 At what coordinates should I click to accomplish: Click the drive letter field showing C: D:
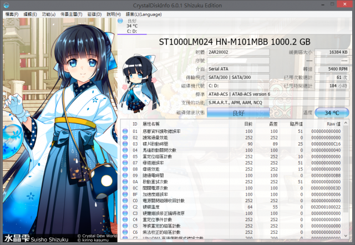pyautogui.click(x=238, y=86)
